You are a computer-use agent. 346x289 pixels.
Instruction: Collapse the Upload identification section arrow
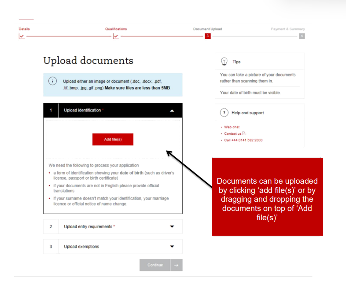(172, 111)
